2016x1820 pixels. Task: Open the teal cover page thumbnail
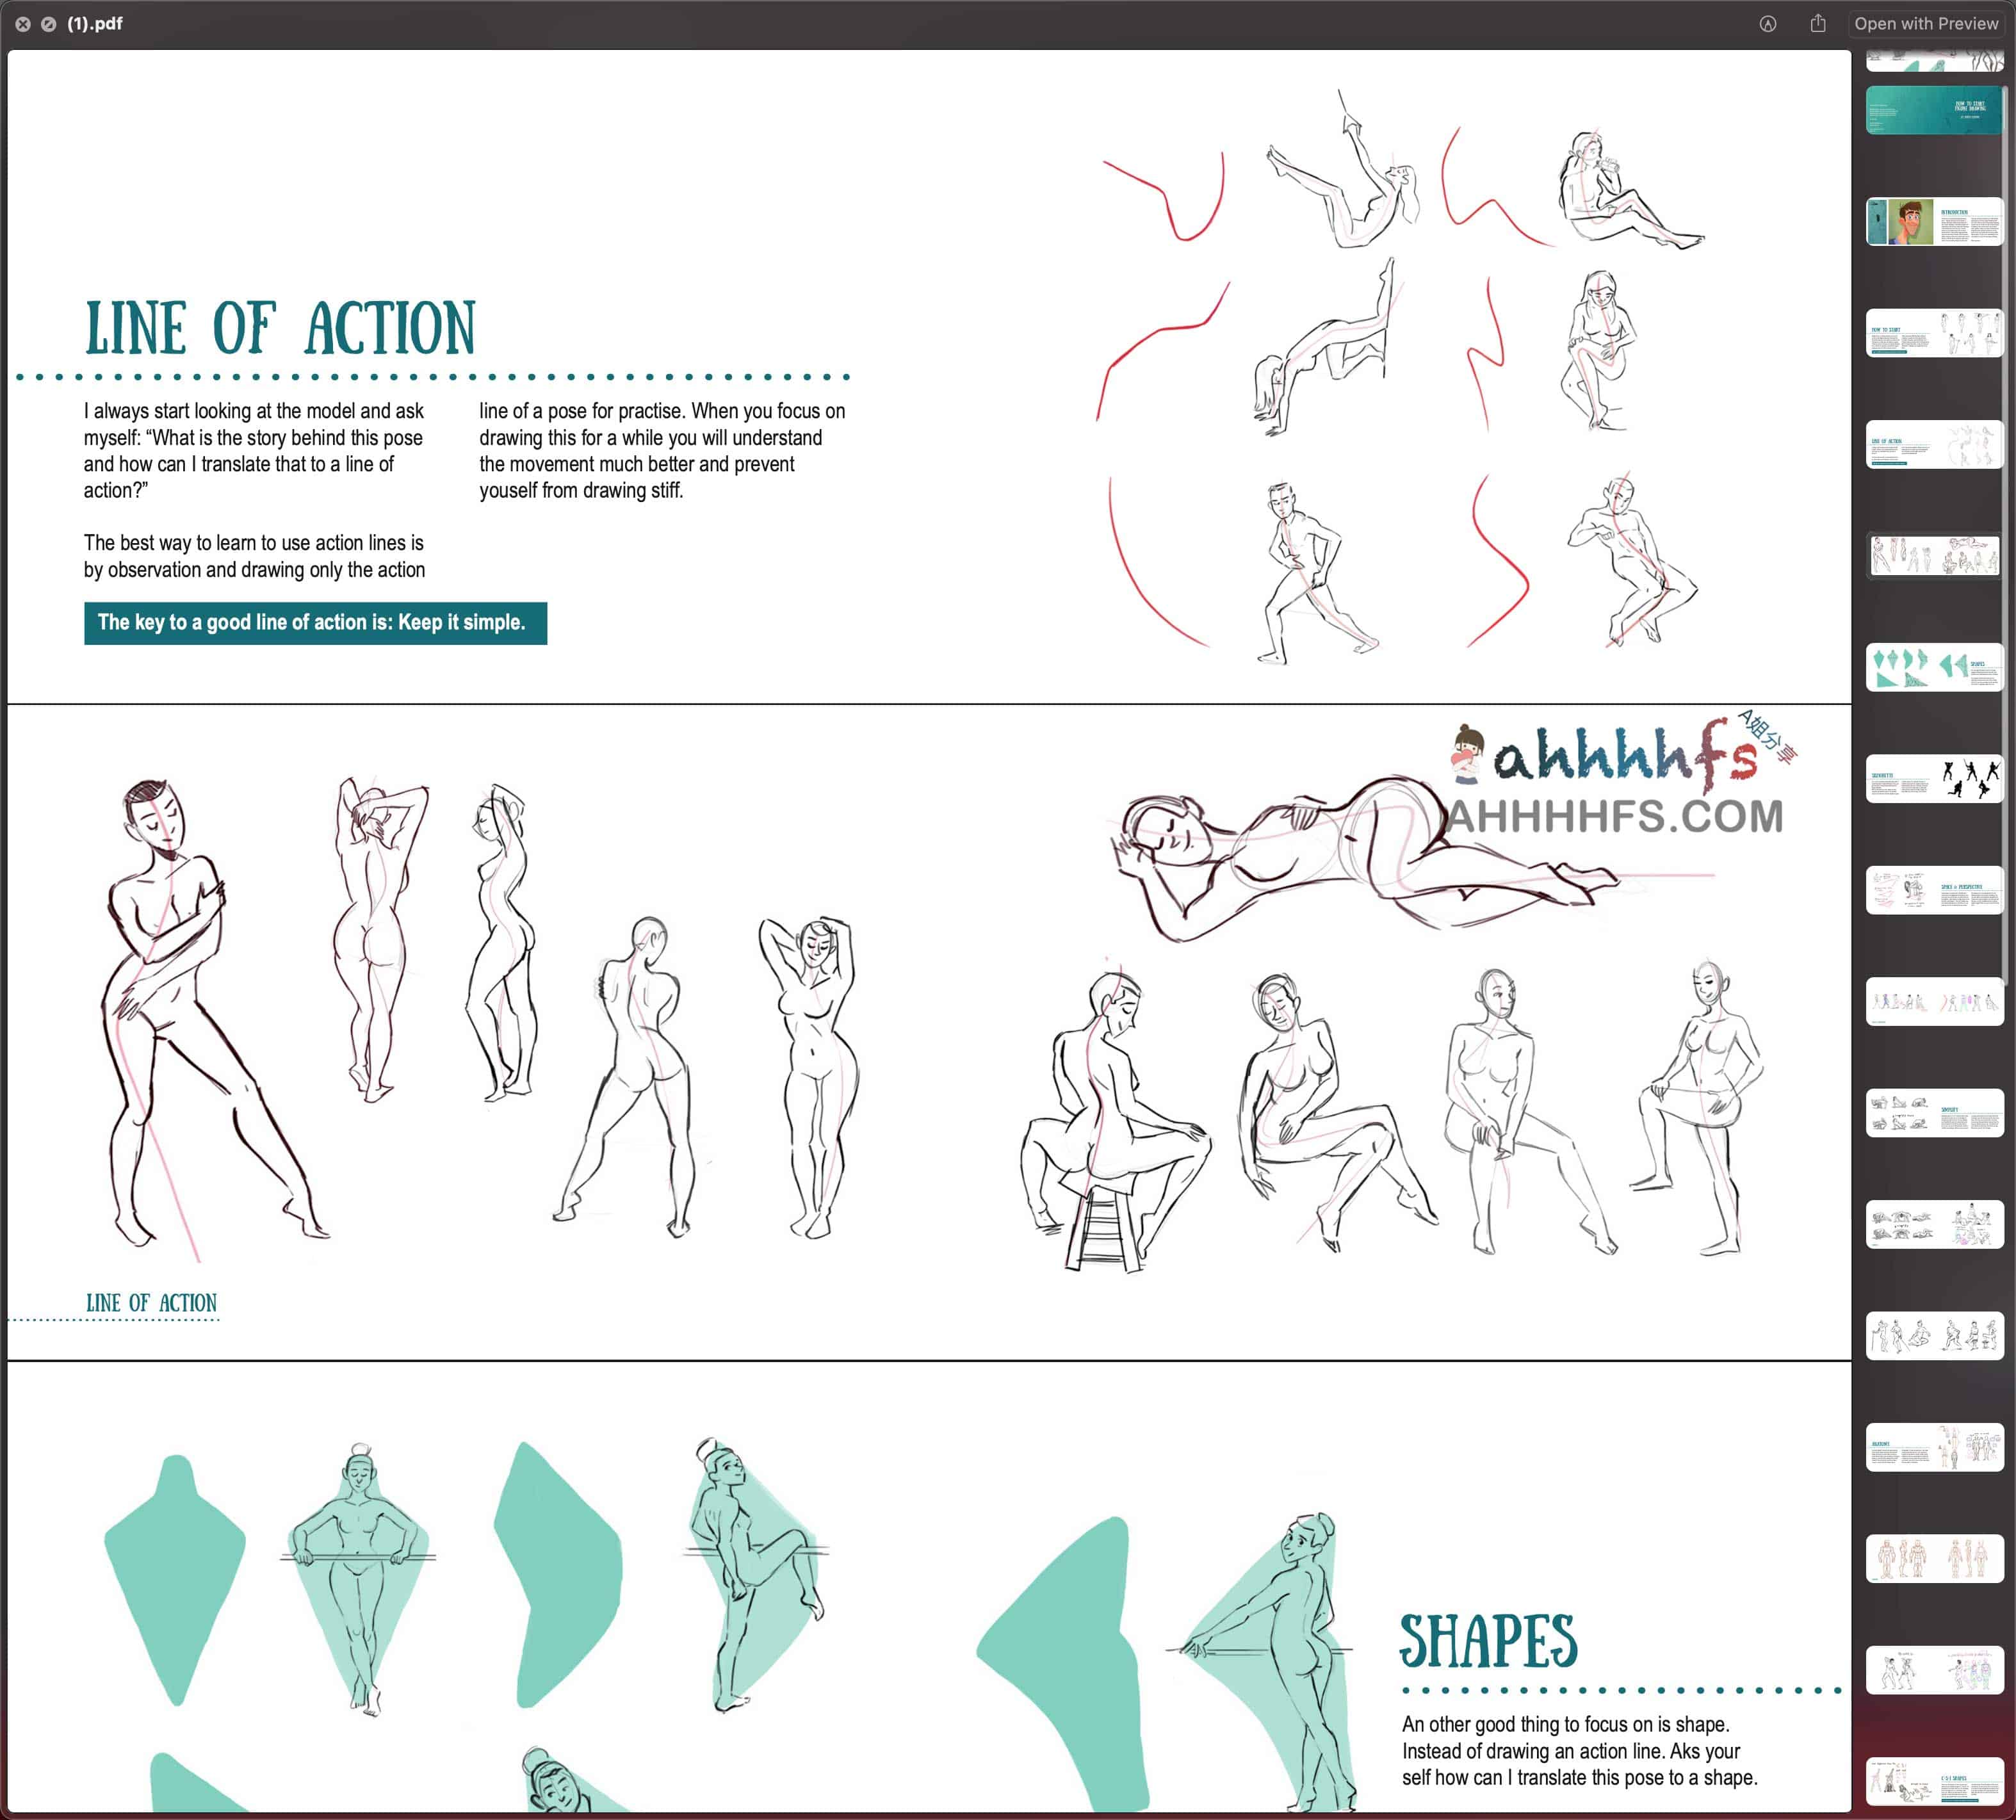click(x=1933, y=110)
